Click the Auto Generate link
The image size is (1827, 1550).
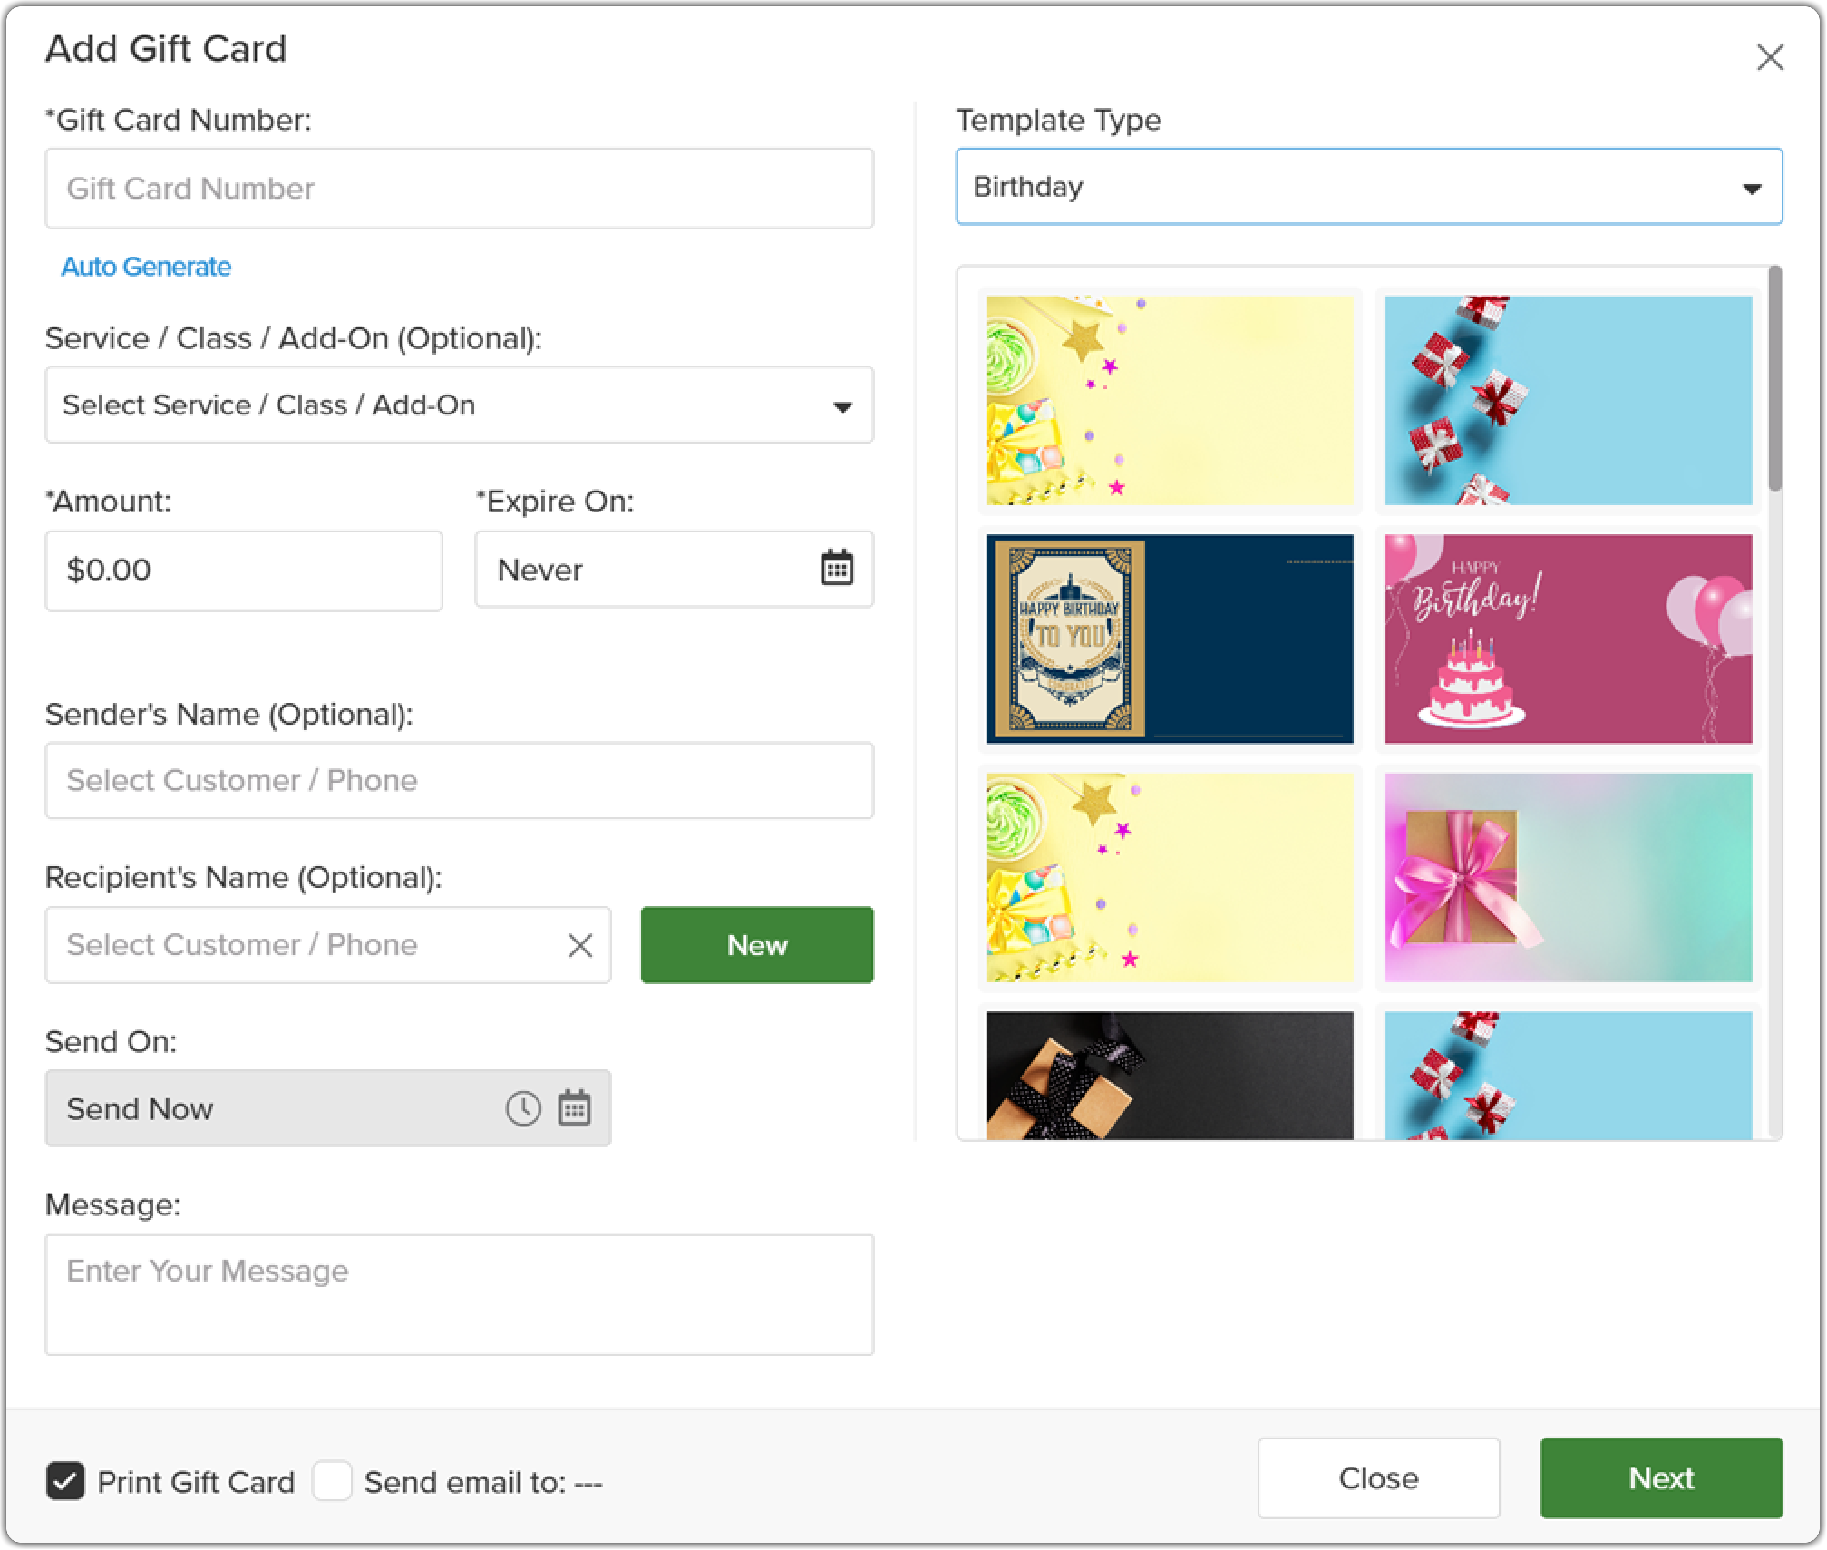click(146, 267)
